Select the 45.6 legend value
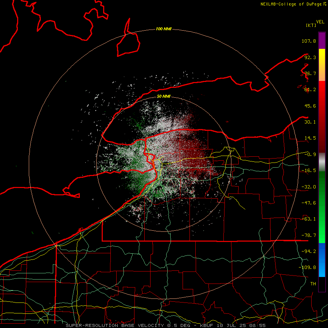The height and width of the screenshot is (328, 328). [310, 106]
